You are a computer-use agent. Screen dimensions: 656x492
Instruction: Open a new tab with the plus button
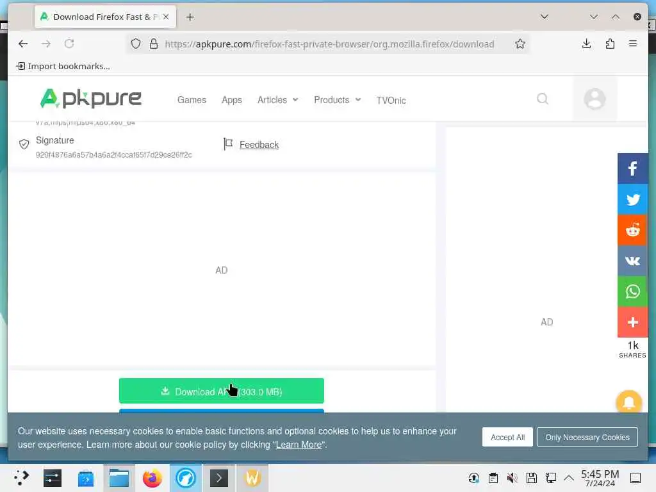click(x=190, y=17)
